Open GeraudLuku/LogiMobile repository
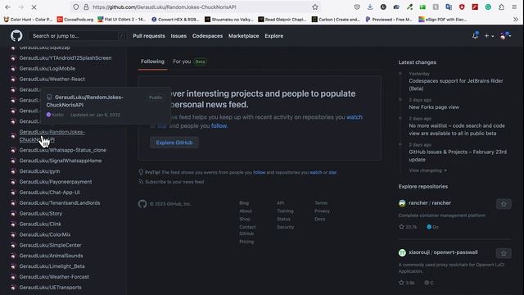 point(47,69)
